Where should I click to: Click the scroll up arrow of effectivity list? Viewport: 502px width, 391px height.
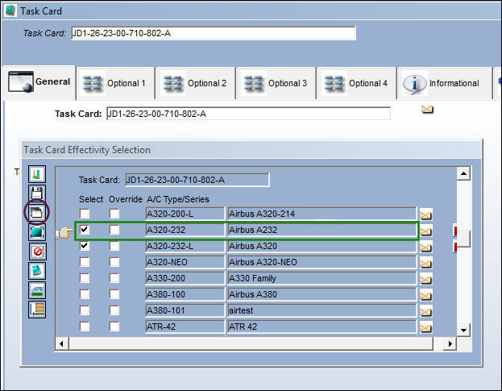tap(463, 173)
